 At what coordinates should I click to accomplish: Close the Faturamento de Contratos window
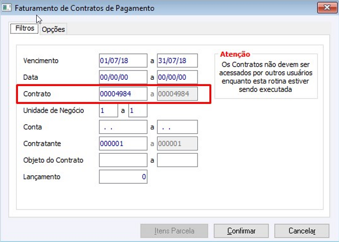tap(327, 7)
